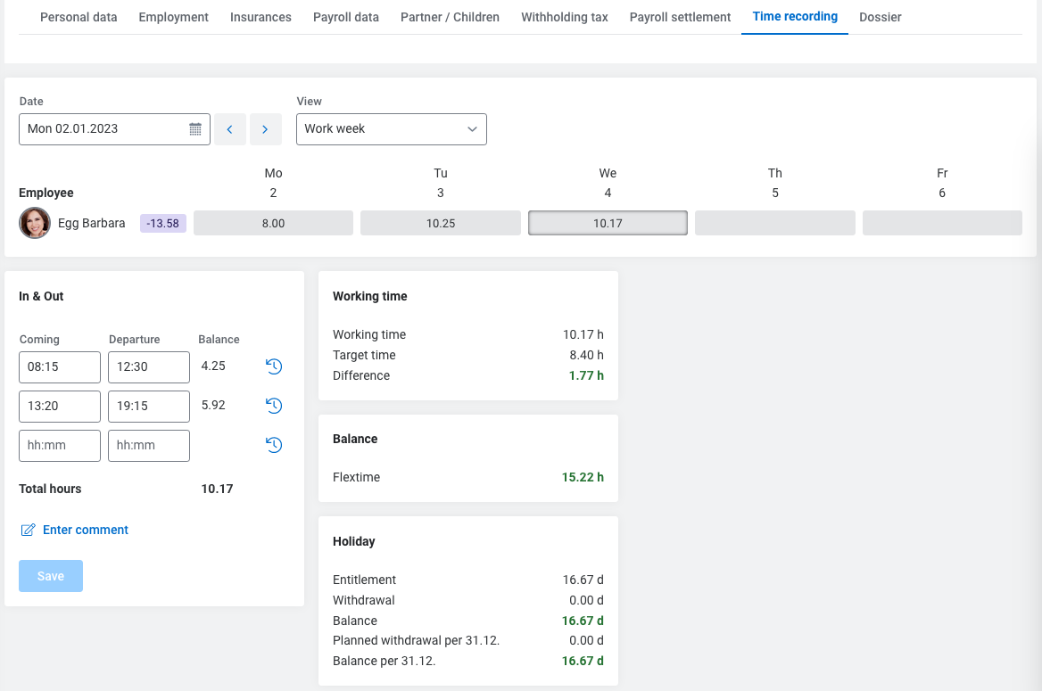Select Tuesday's 10.25 hours cell
1042x691 pixels.
(x=440, y=223)
